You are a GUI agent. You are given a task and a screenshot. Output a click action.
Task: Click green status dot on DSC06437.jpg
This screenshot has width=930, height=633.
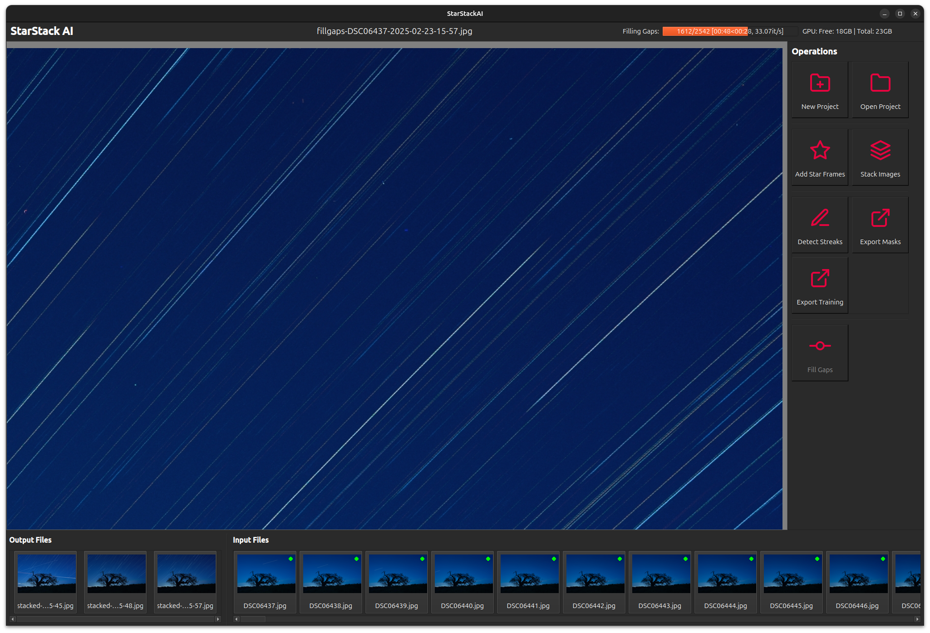tap(290, 559)
